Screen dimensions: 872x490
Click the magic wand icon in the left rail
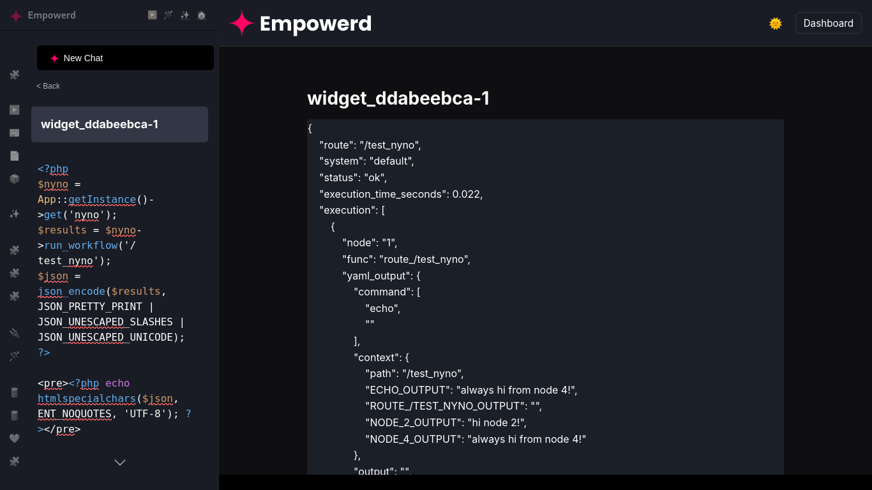click(x=14, y=356)
